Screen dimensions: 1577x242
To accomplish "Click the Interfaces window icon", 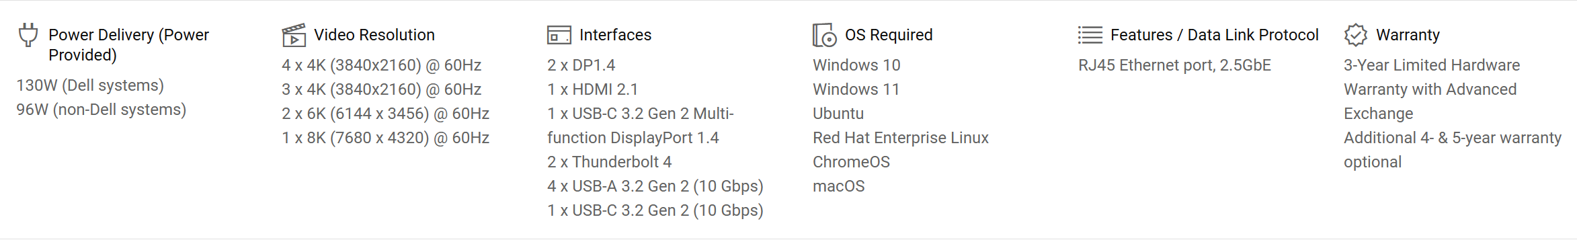I will coord(559,35).
